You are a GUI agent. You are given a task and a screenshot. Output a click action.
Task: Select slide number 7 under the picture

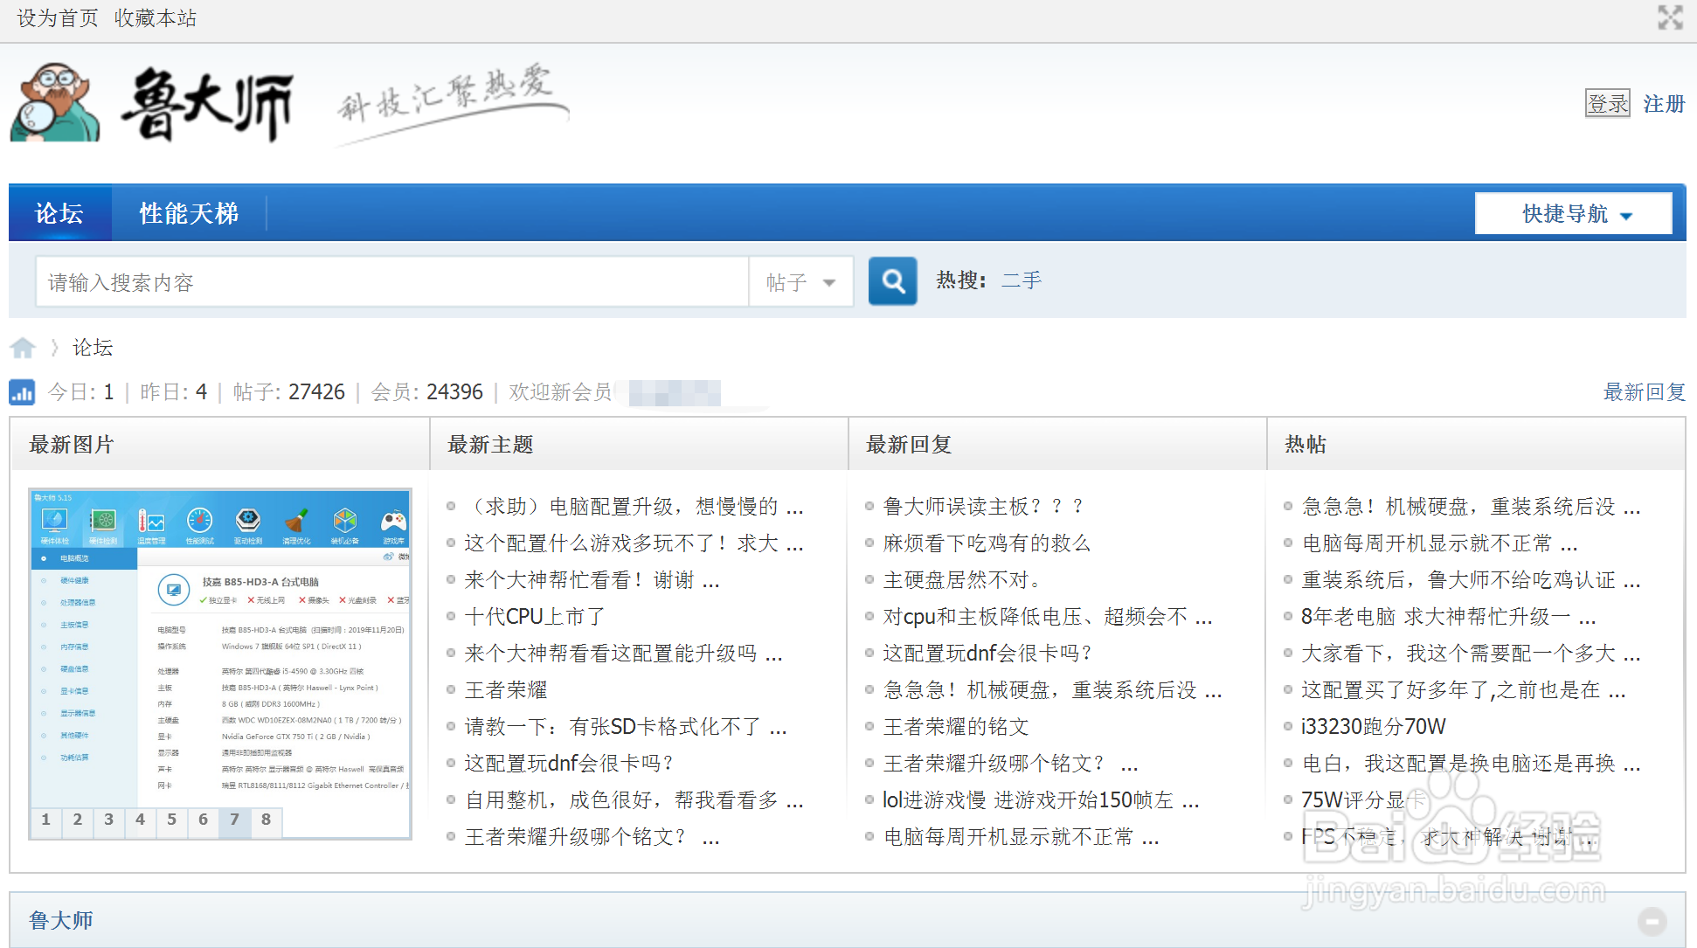[235, 820]
